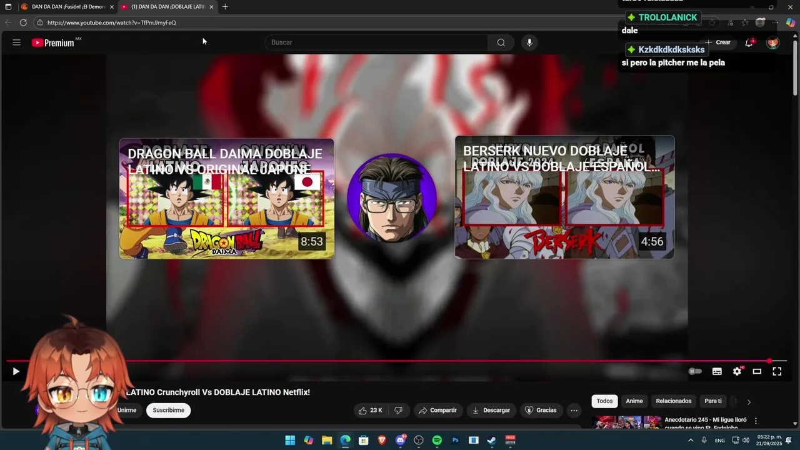Open tab actions menu icon
800x450 pixels.
[x=8, y=7]
